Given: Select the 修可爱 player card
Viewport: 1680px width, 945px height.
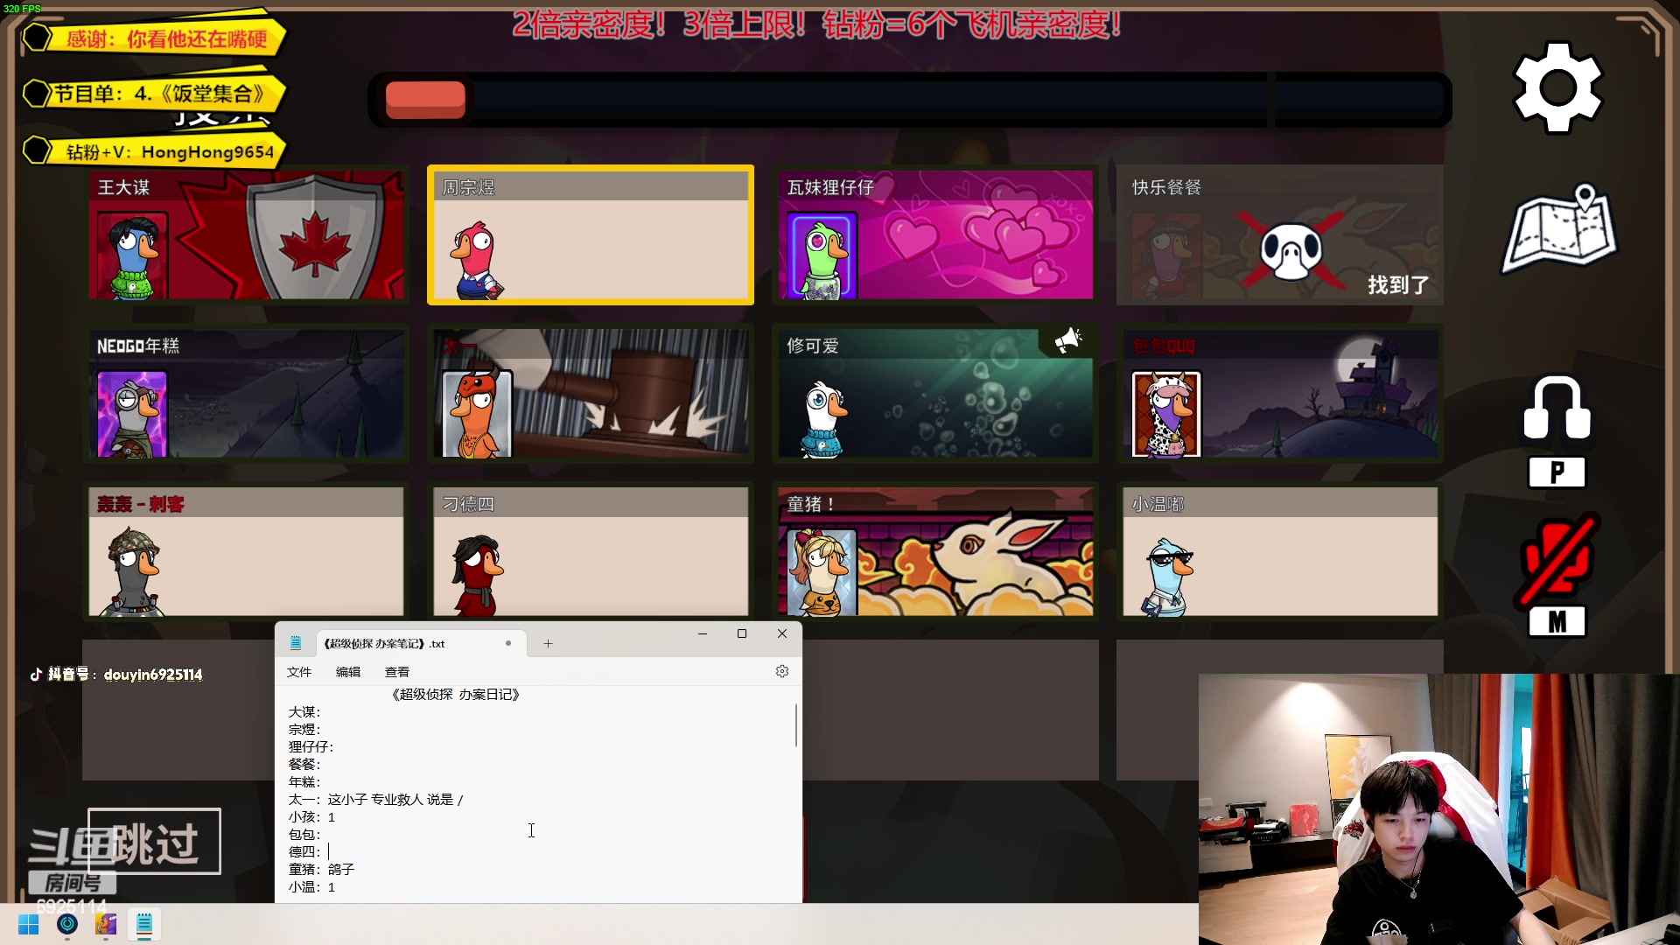Looking at the screenshot, I should coord(935,393).
